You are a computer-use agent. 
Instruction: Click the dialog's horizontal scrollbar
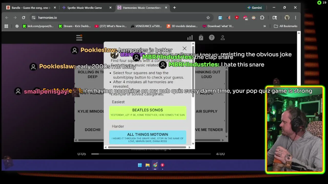pos(147,147)
